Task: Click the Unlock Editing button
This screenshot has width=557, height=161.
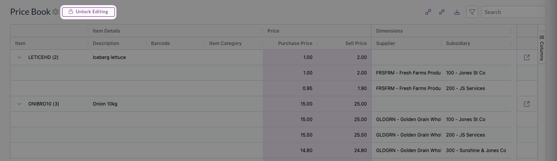Action: [x=88, y=12]
